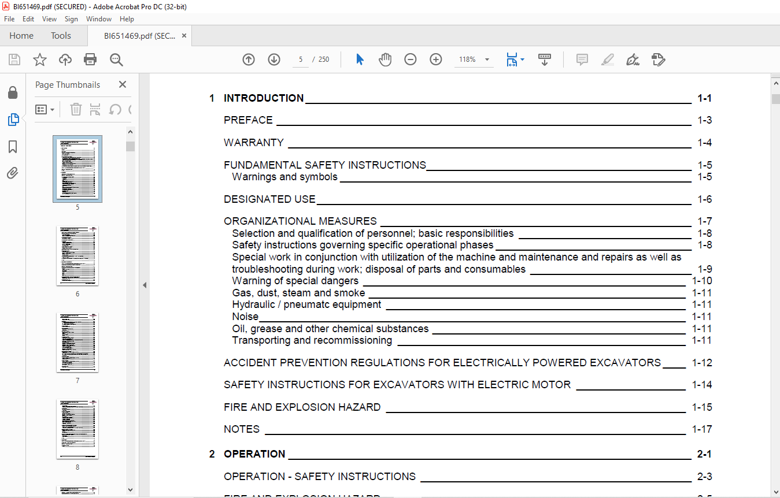This screenshot has width=780, height=498.
Task: Open the thumbnails Options dropdown menu
Action: coord(45,109)
